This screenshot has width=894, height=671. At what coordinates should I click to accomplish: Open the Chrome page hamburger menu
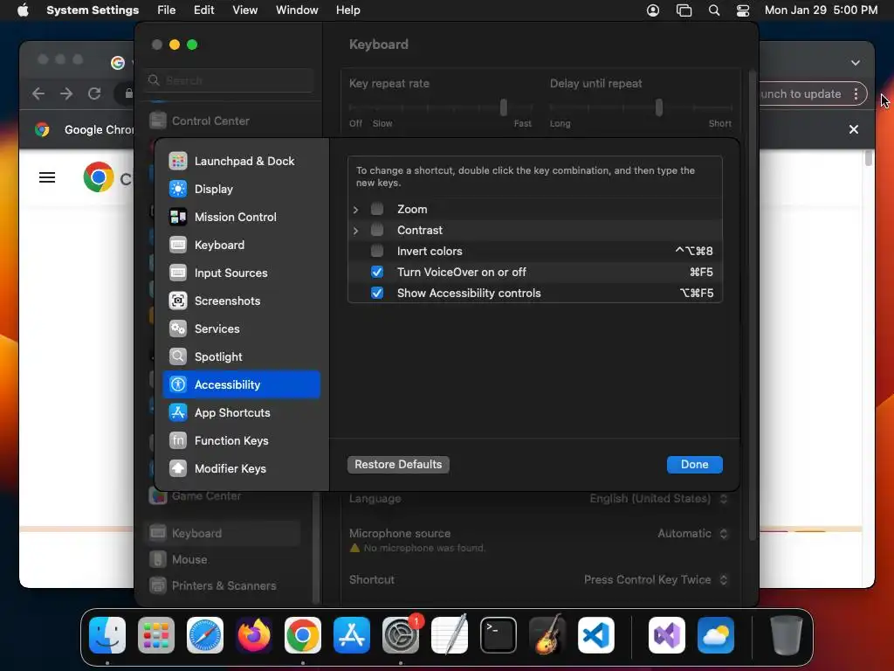pos(47,177)
